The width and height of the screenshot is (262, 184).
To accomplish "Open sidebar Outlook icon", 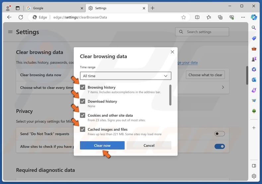I will click(254, 80).
